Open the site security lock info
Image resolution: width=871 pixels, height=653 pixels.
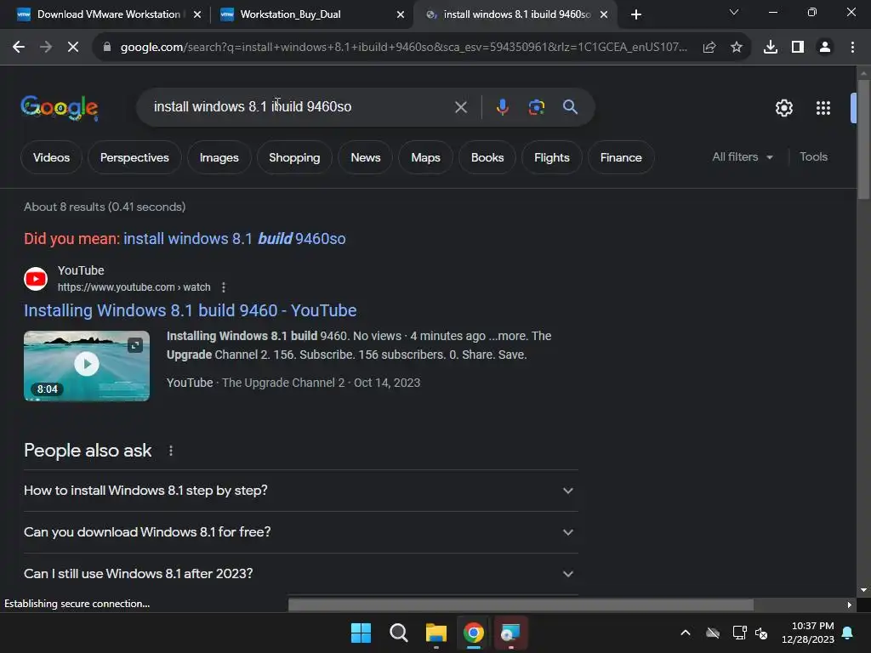coord(107,48)
